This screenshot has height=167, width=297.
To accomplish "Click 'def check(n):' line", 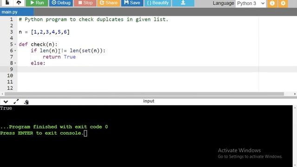I will 38,45.
